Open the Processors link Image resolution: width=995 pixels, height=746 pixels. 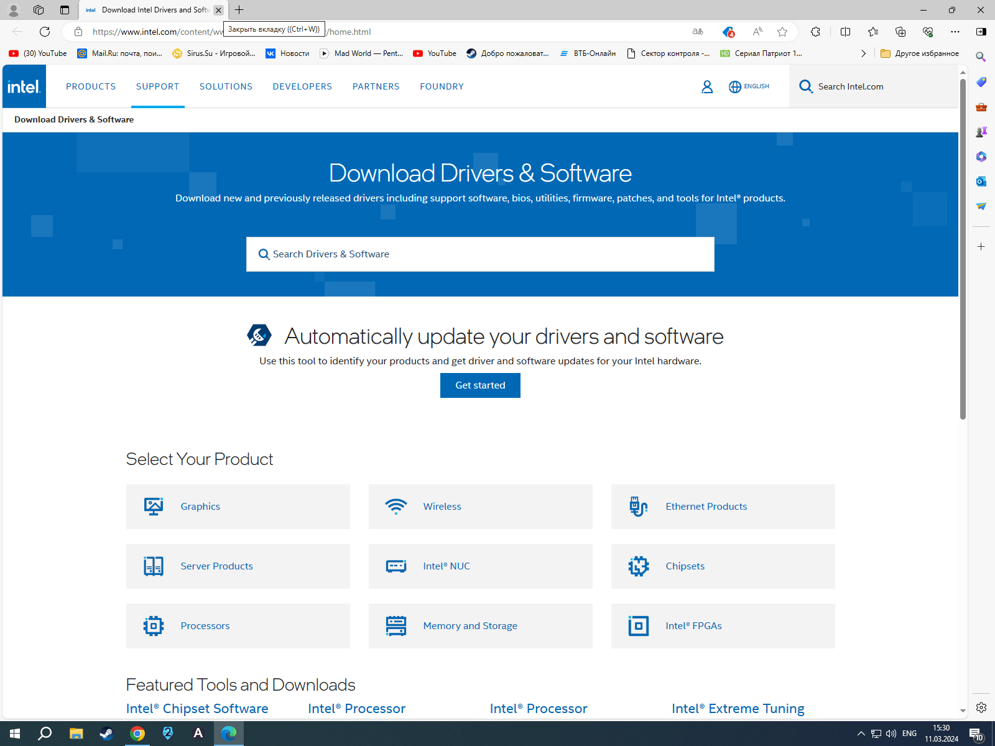205,626
